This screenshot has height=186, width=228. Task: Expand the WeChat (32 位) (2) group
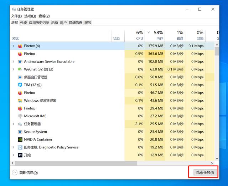point(14,69)
